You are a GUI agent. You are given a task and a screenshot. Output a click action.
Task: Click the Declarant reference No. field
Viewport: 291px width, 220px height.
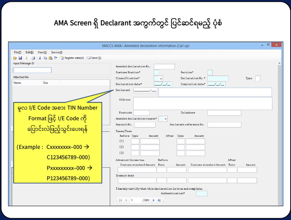(x=224, y=125)
